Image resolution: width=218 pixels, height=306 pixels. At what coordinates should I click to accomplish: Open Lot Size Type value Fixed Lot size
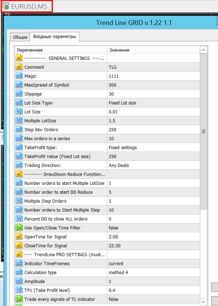tap(153, 103)
